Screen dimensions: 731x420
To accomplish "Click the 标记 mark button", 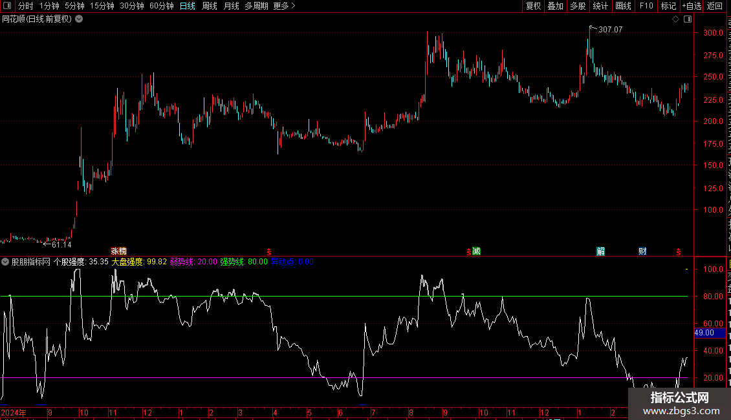I will point(668,6).
